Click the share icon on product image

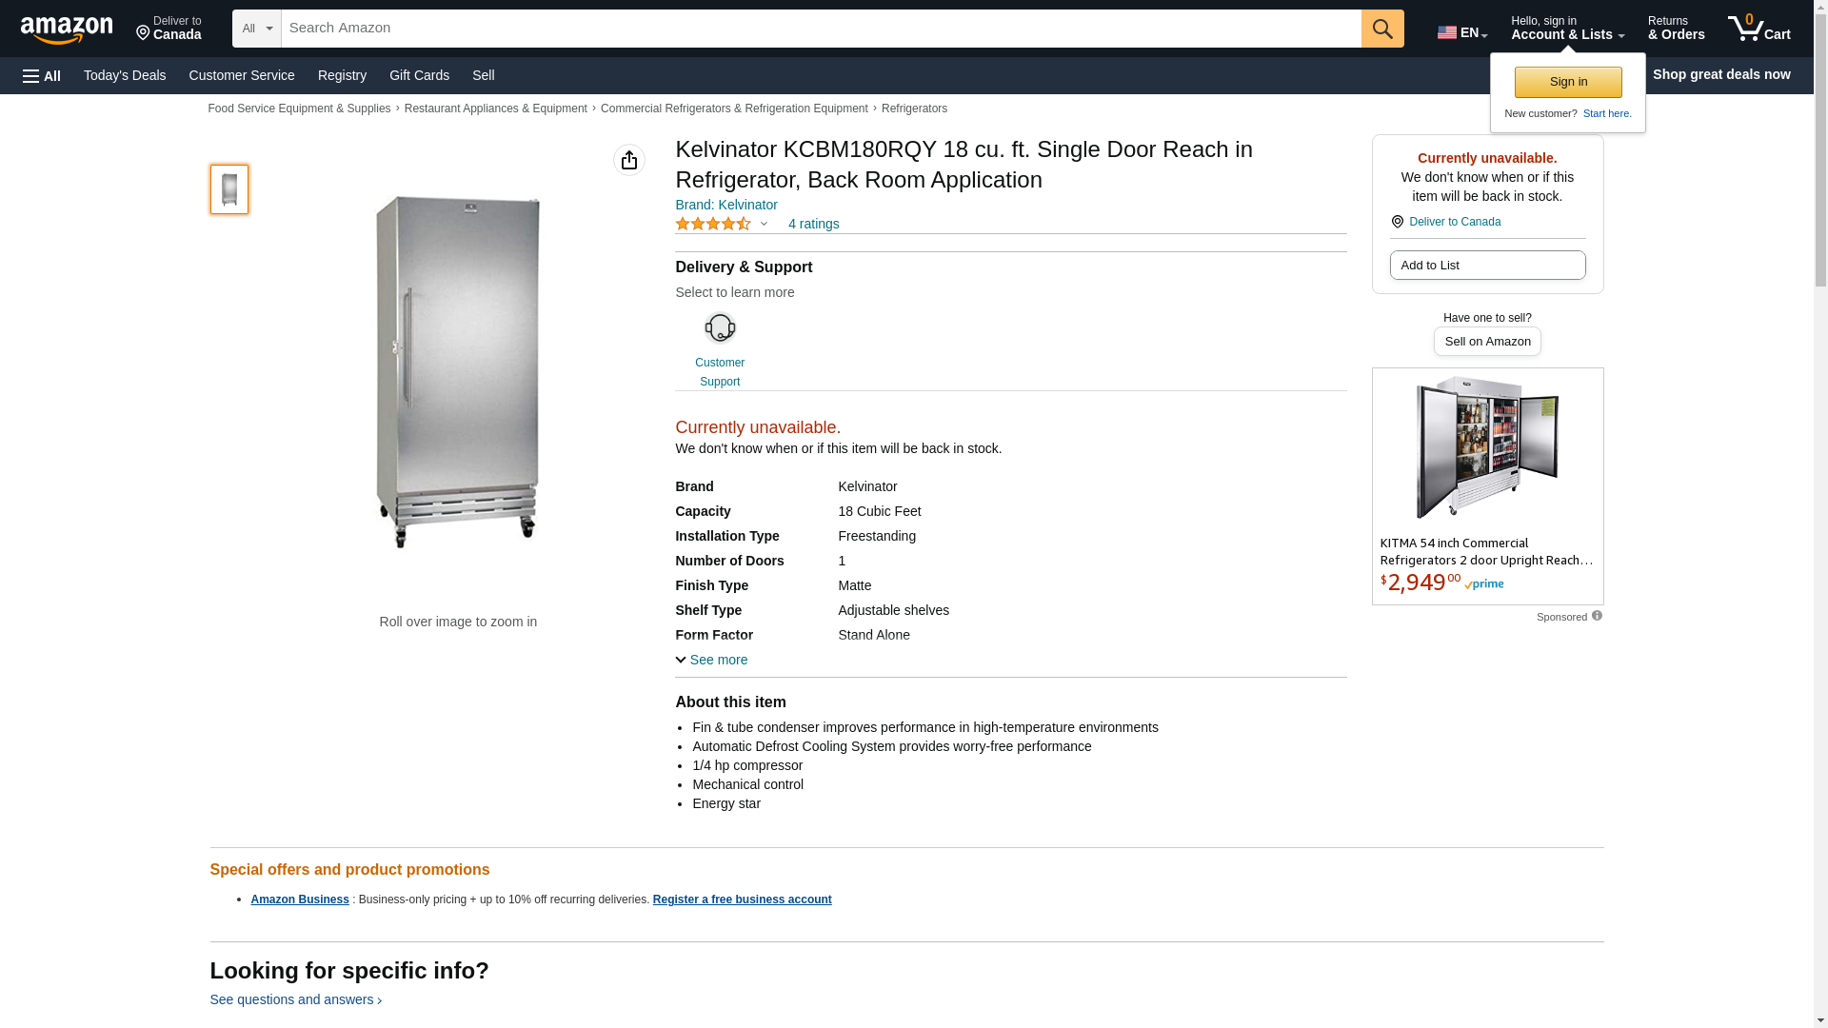pos(629,160)
